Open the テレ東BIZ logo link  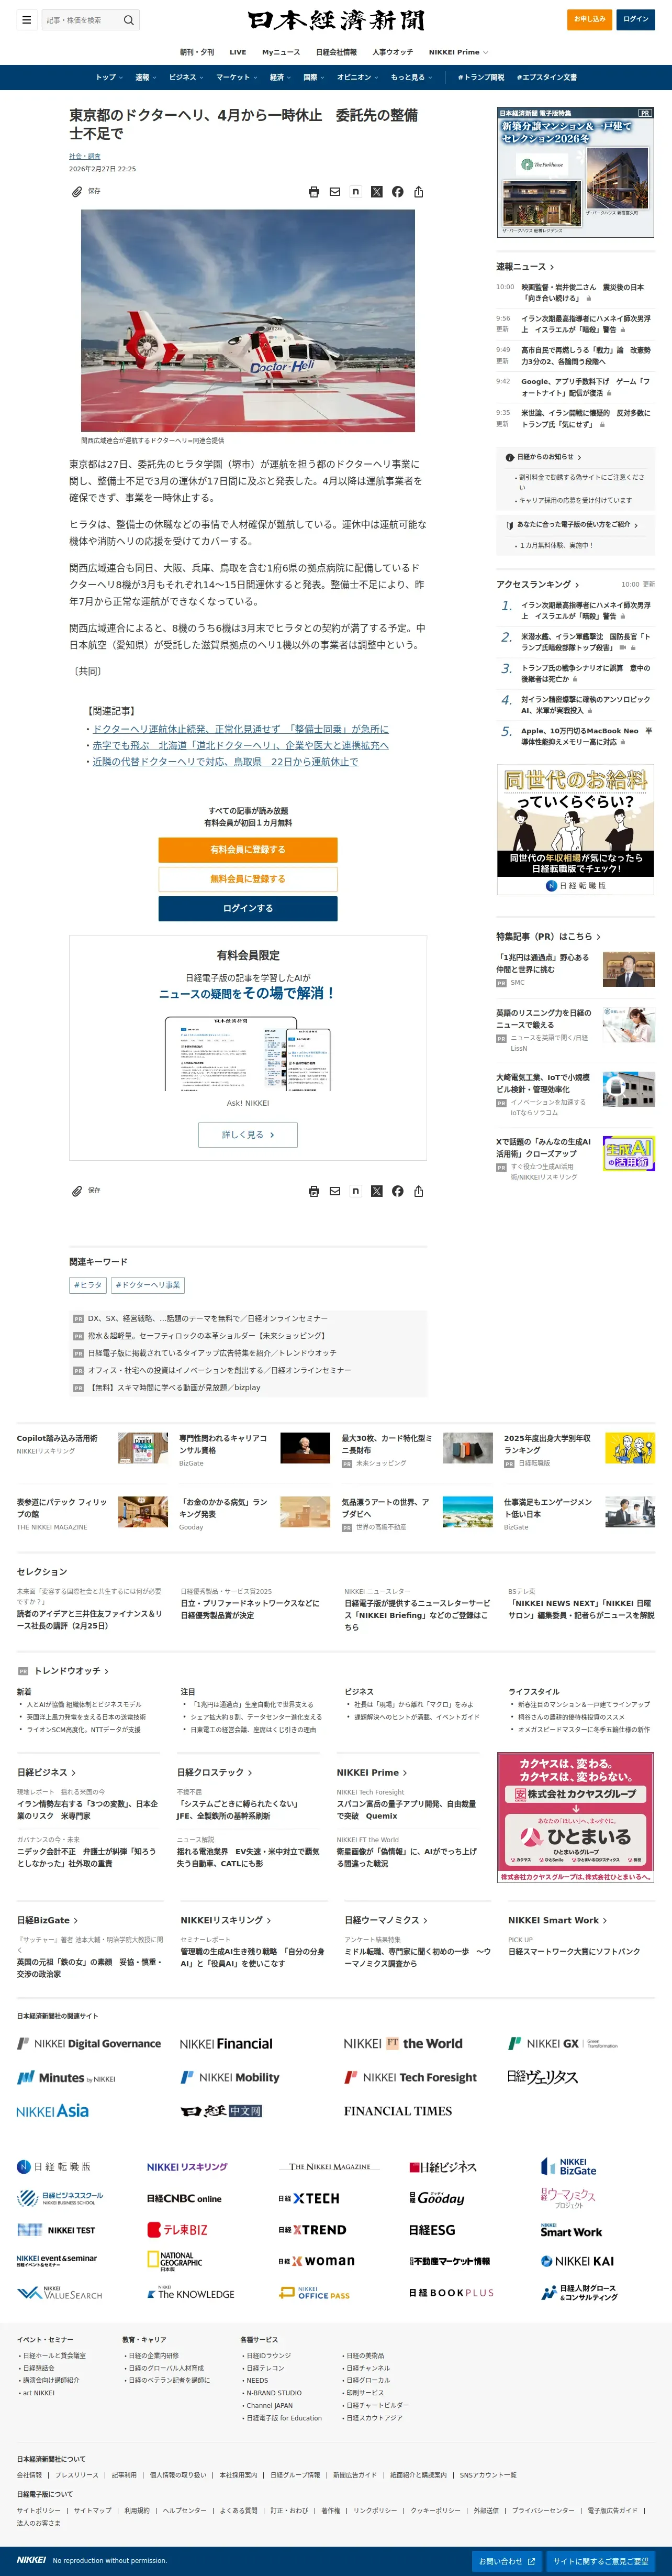(x=177, y=2230)
